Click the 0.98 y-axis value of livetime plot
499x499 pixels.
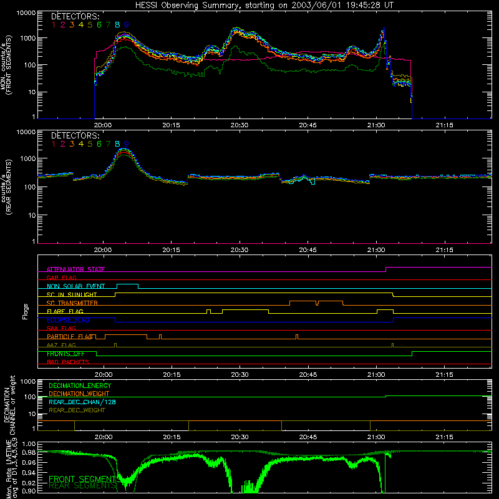(x=29, y=453)
